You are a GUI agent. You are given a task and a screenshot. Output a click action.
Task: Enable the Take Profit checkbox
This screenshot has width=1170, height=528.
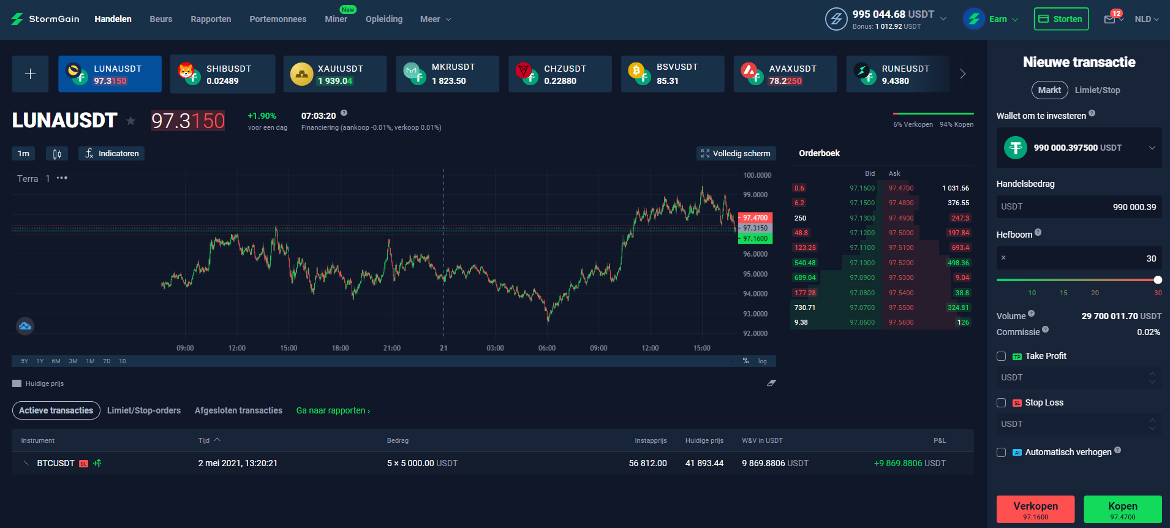pos(1001,356)
